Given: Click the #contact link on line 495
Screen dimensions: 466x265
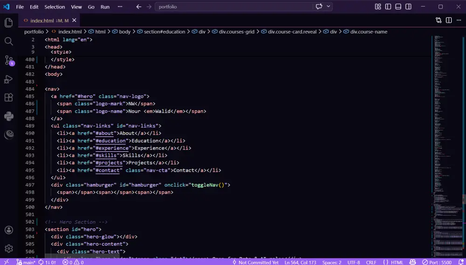Looking at the screenshot, I should coord(108,170).
